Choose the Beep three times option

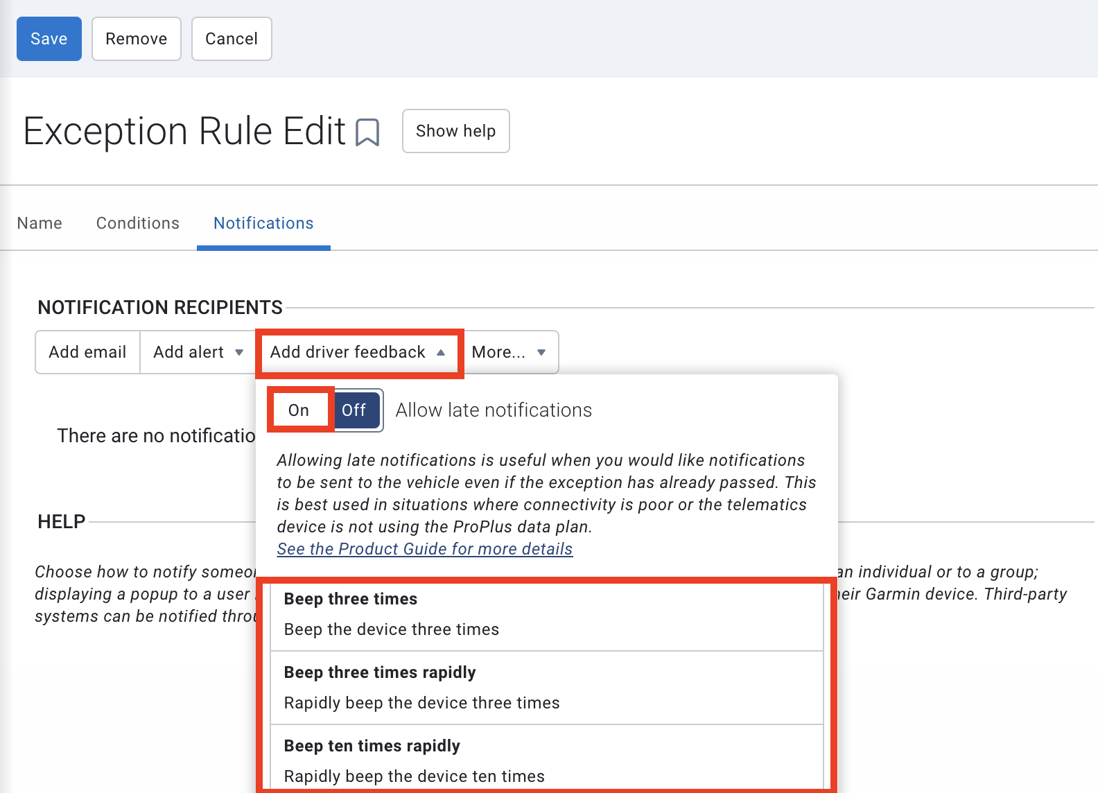pos(547,615)
